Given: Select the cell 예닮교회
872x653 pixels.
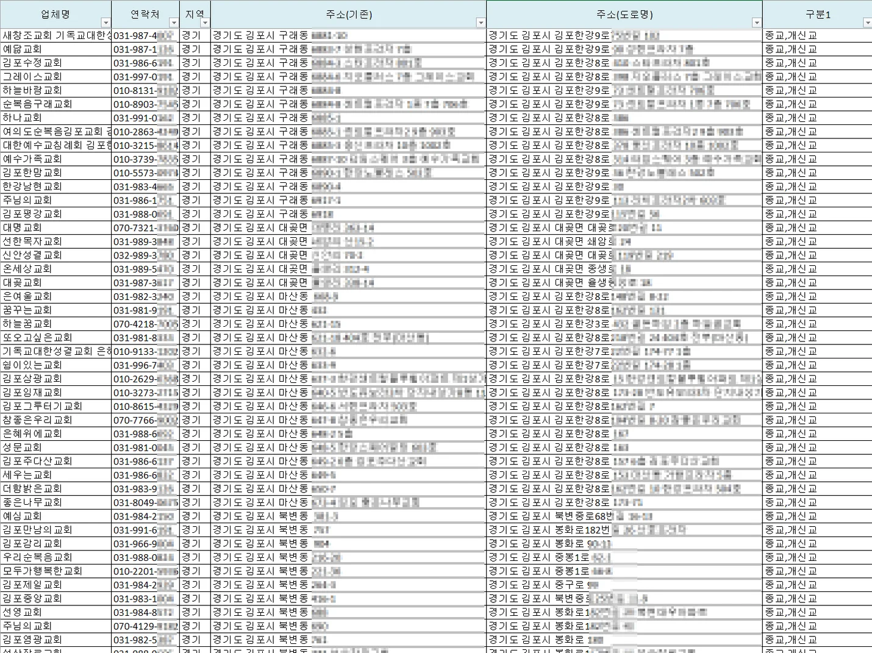Looking at the screenshot, I should coord(56,49).
